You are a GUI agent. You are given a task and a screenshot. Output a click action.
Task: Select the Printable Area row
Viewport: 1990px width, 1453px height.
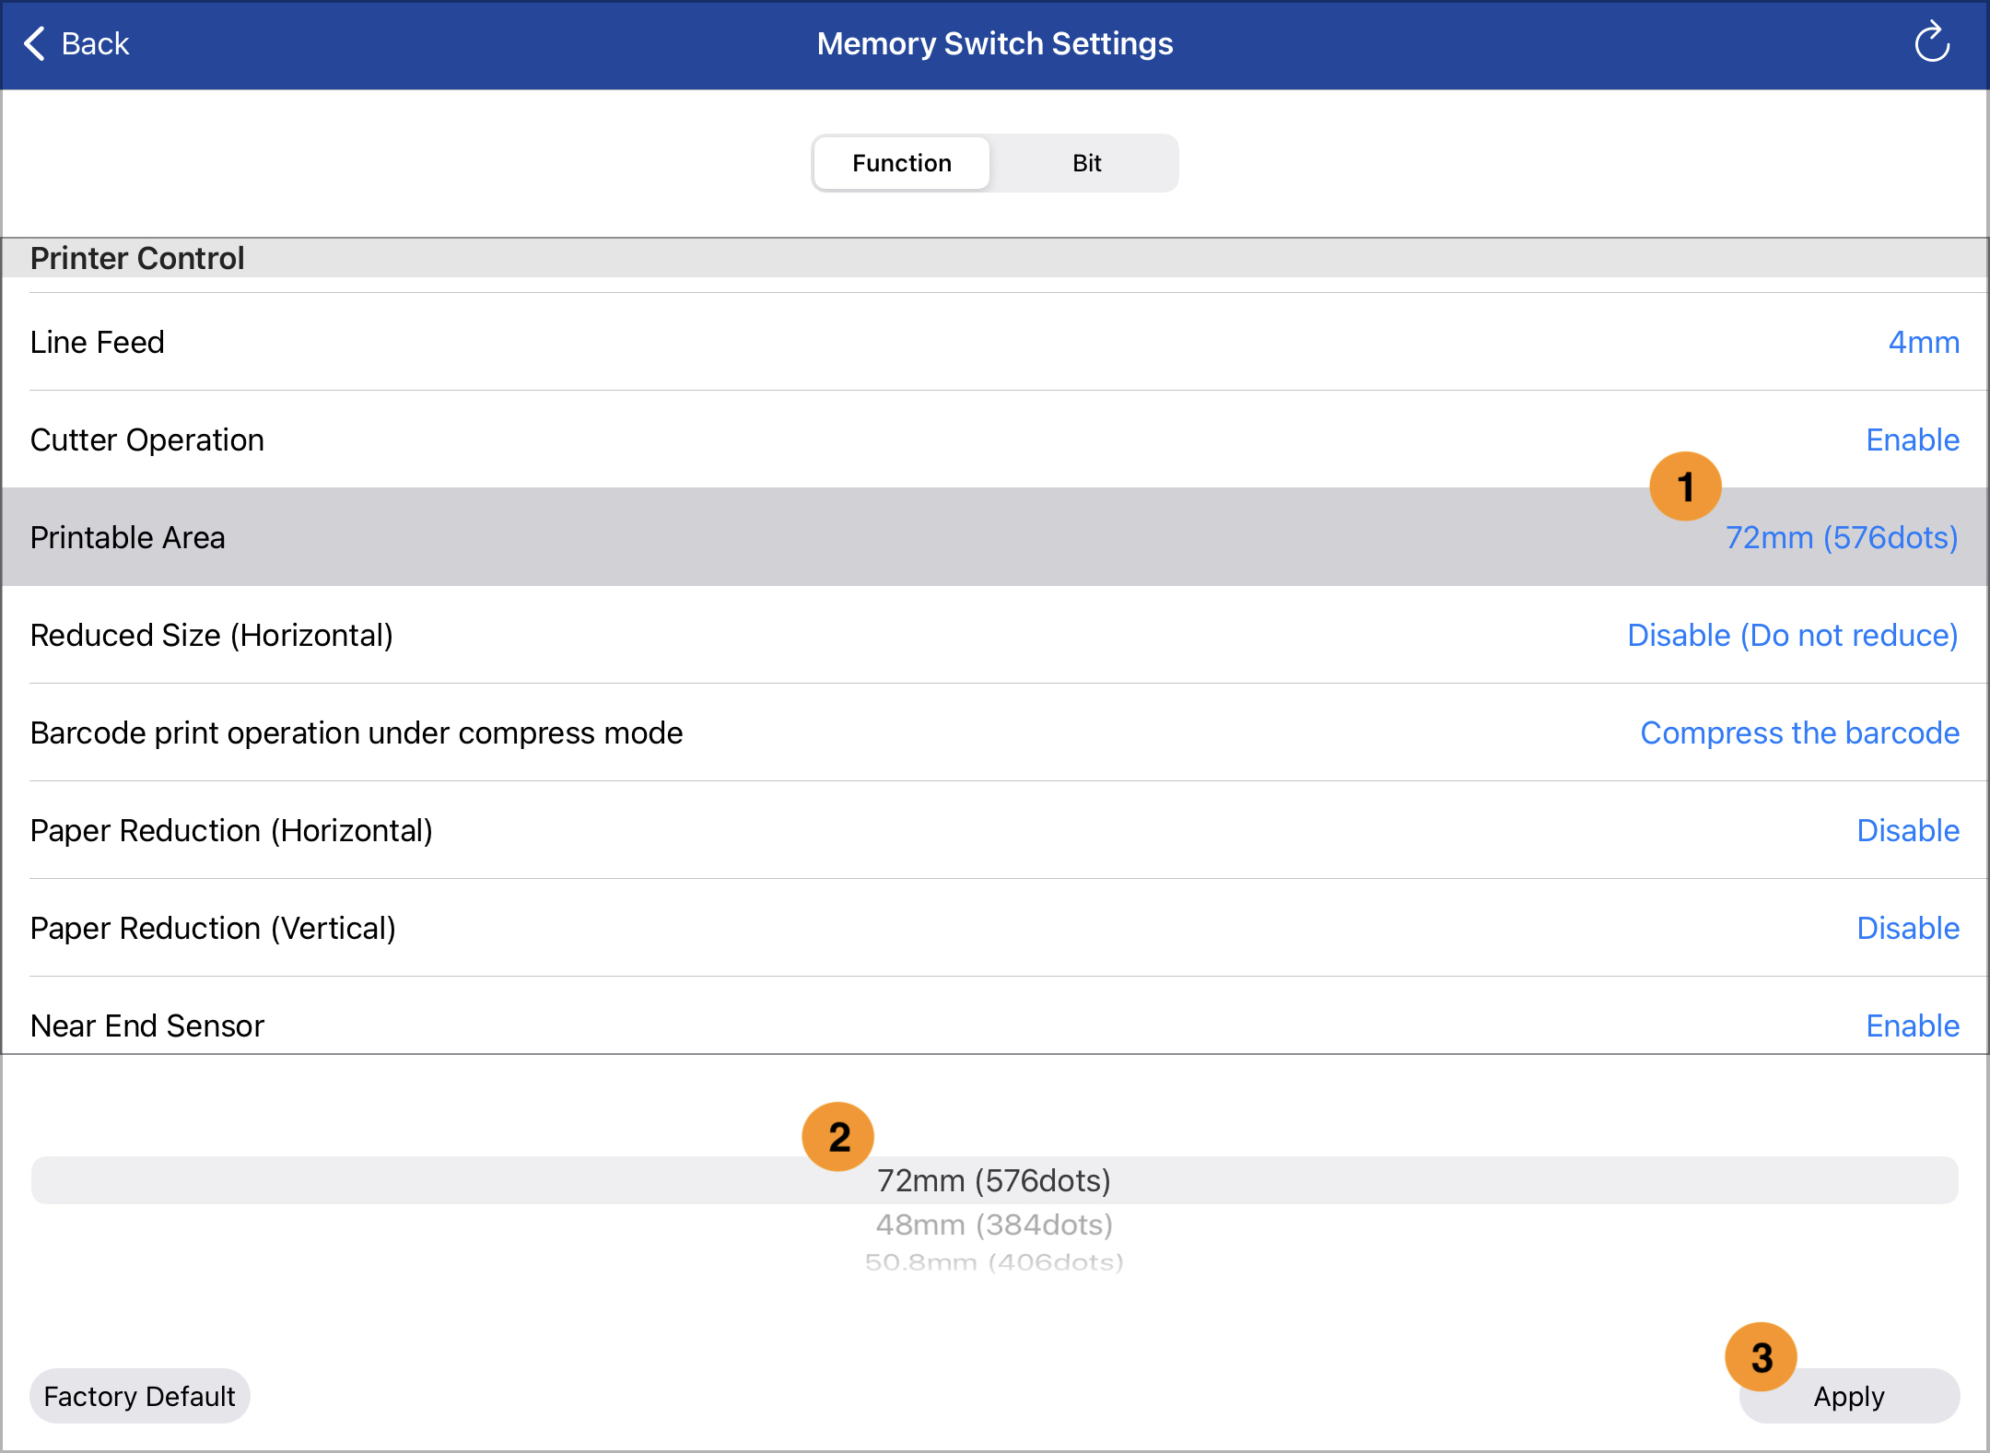point(995,537)
